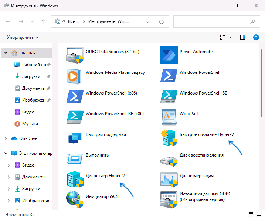This screenshot has height=219, width=265.
Task: Open pinned Загрузки folder
Action: click(32, 76)
